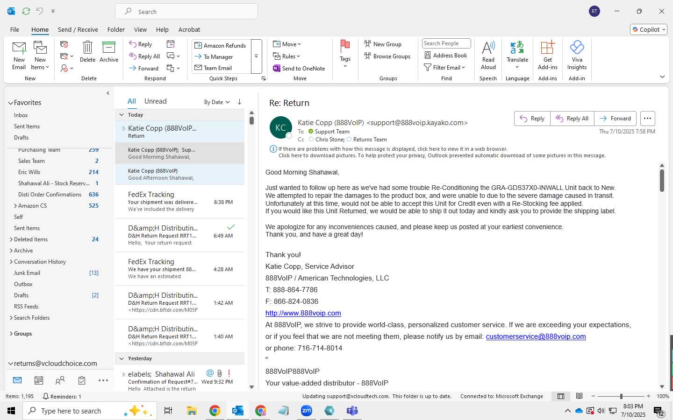The height and width of the screenshot is (420, 673).
Task: Expand the Quick Steps gallery
Action: pos(256,56)
